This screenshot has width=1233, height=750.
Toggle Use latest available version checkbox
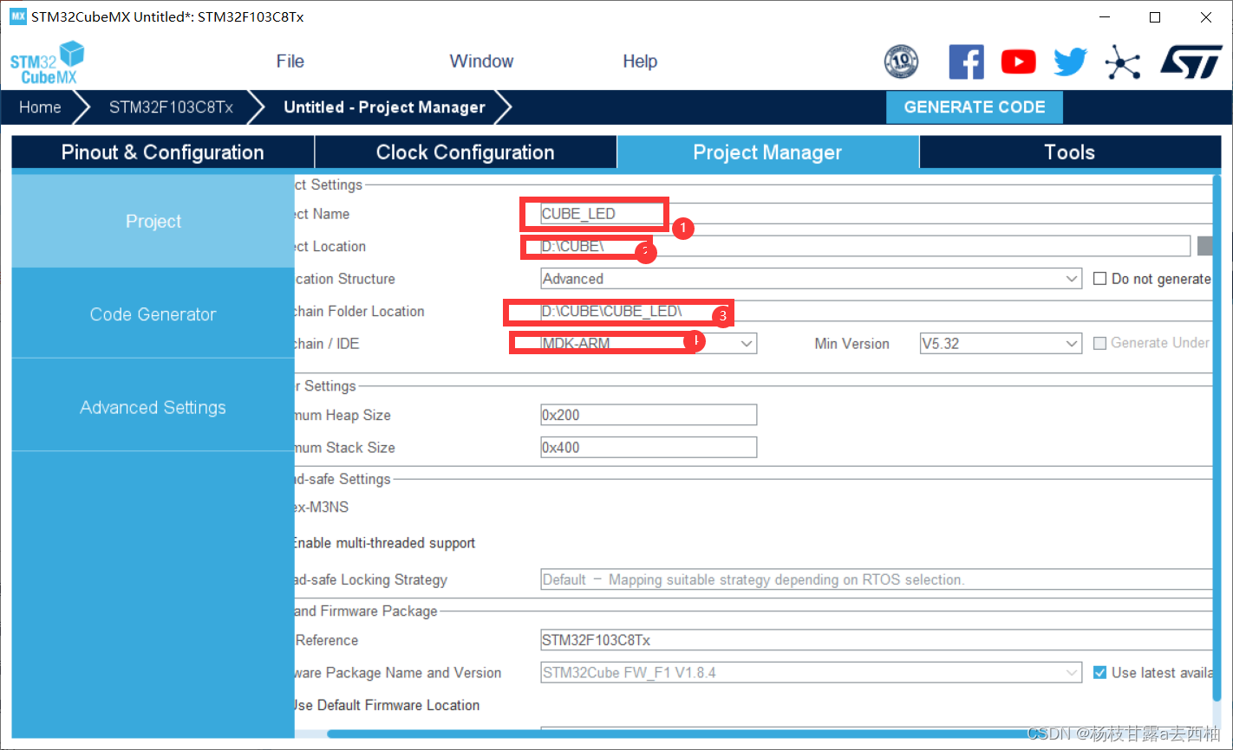coord(1099,672)
